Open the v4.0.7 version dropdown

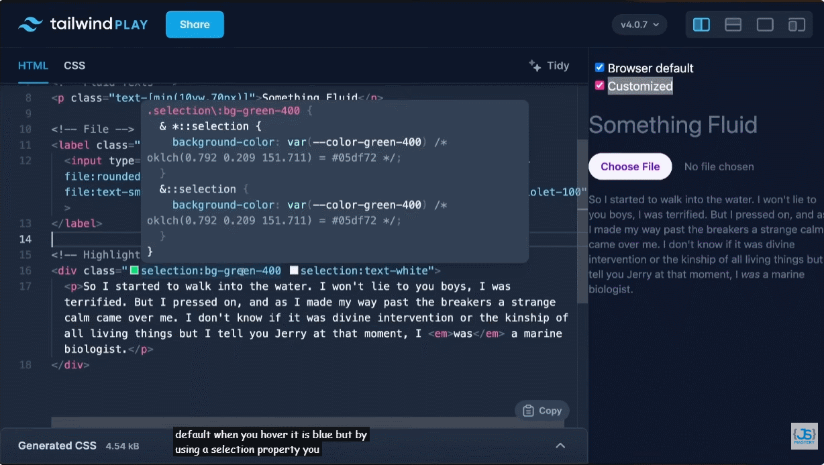tap(639, 25)
